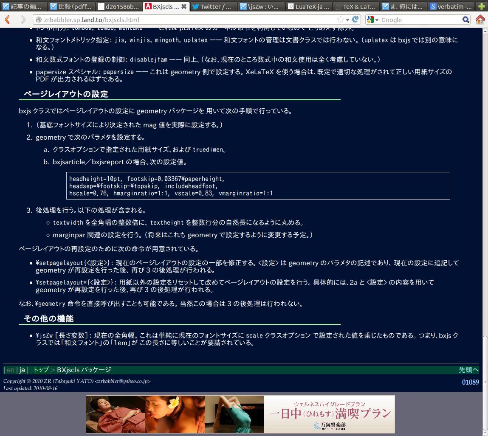Click the magnifying glass search icon
Image resolution: width=488 pixels, height=436 pixels.
click(x=466, y=20)
